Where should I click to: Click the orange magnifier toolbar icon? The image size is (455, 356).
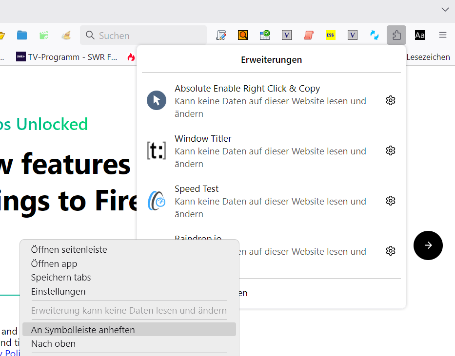click(x=243, y=35)
